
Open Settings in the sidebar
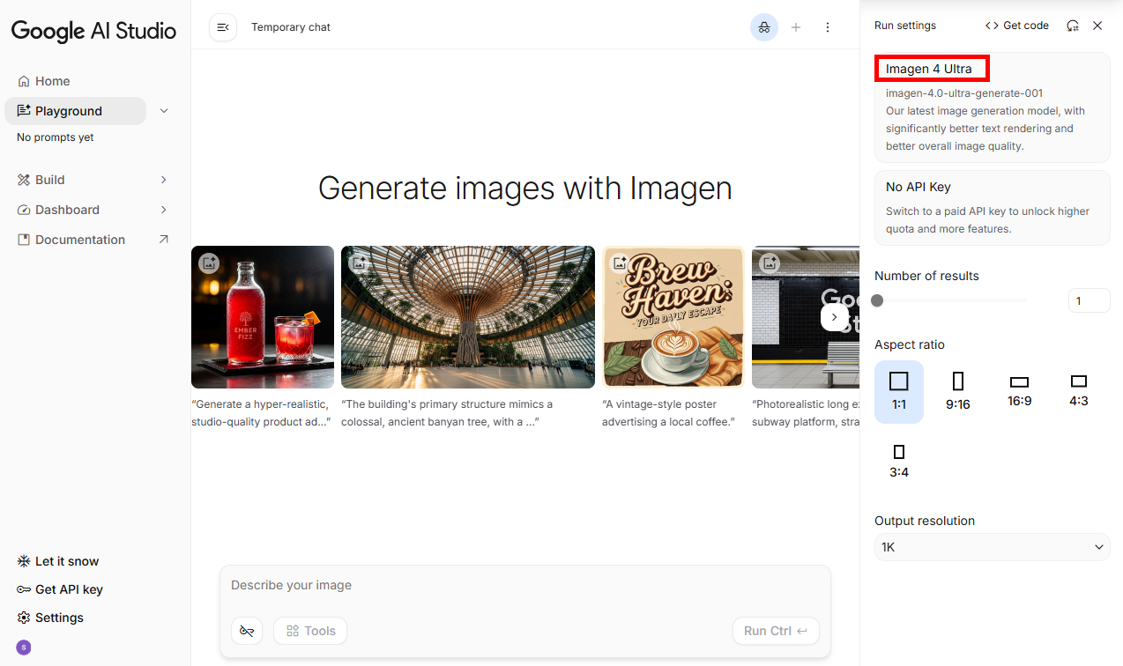(x=50, y=618)
